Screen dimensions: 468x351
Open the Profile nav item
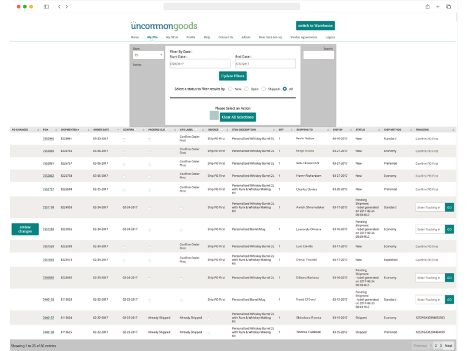coord(191,37)
